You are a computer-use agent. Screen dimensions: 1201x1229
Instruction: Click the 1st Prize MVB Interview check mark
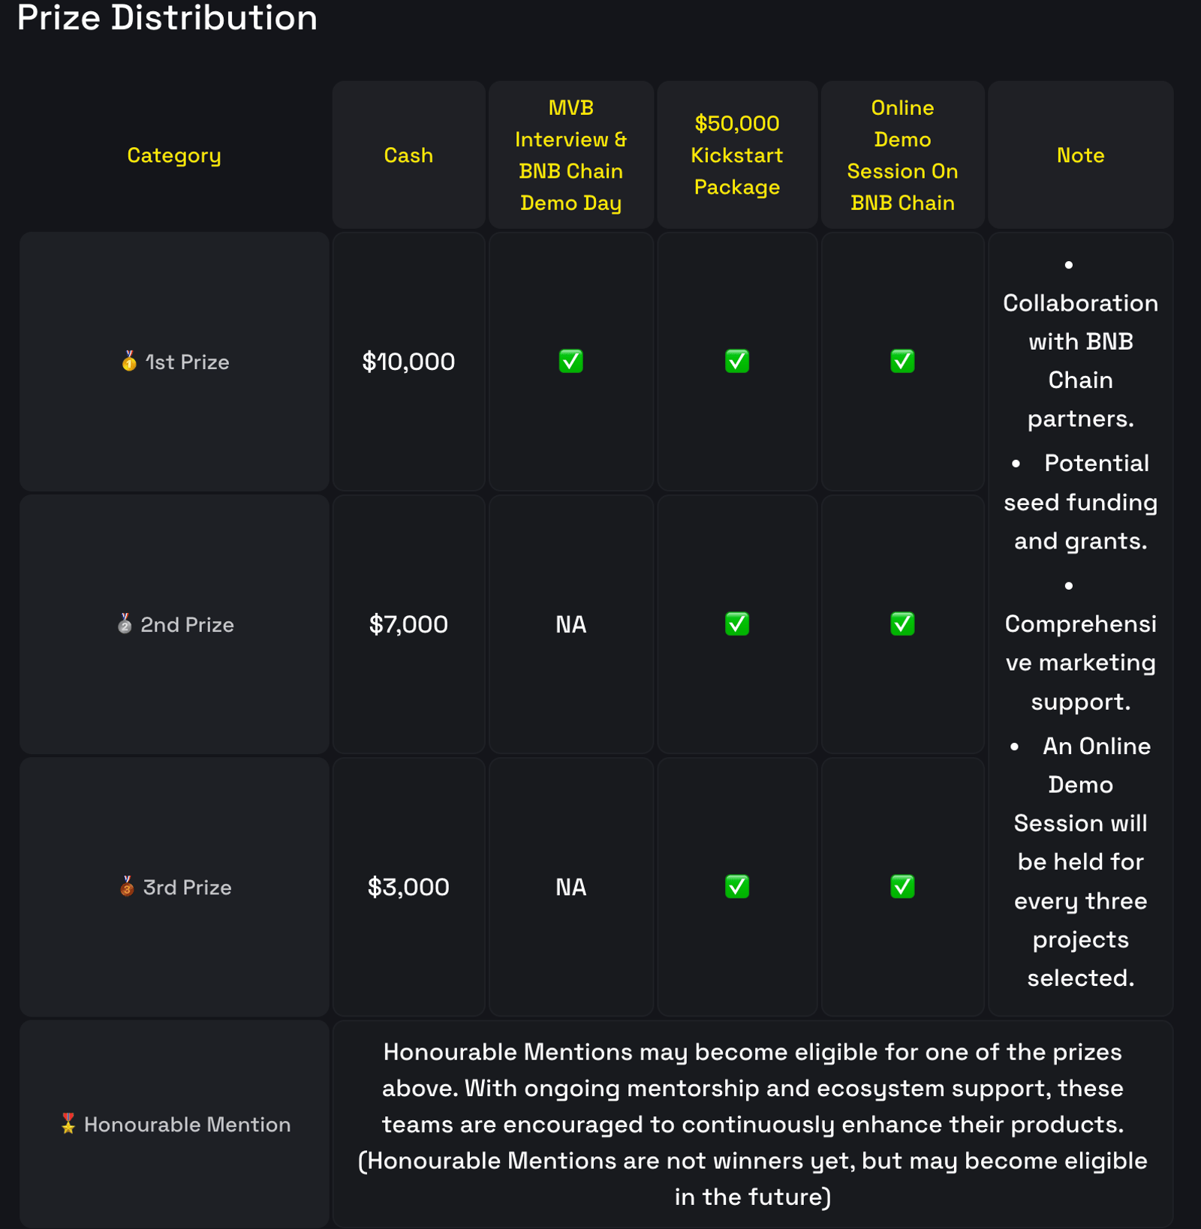pyautogui.click(x=570, y=361)
